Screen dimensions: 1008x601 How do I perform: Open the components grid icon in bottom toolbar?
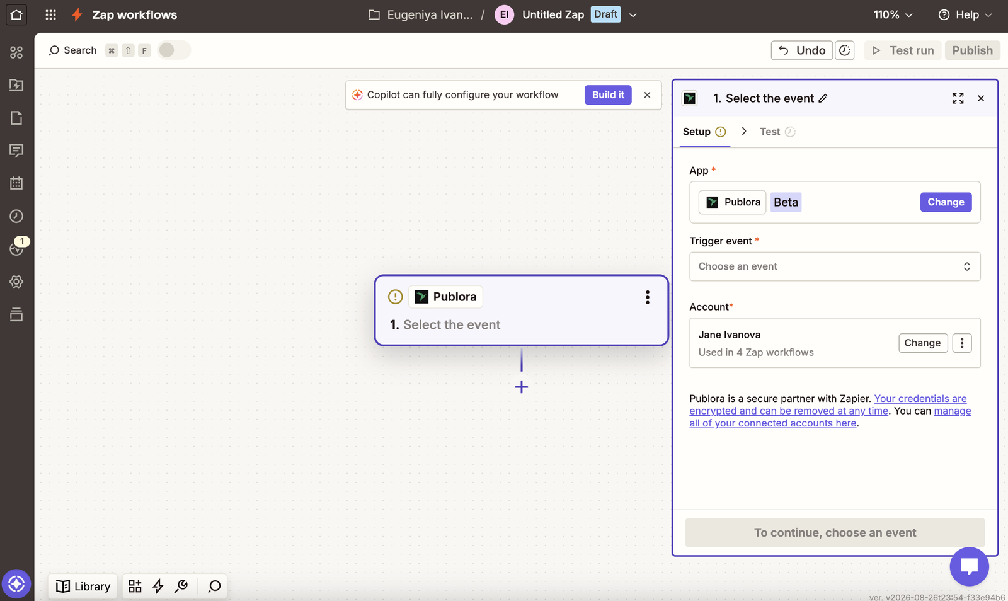point(135,587)
